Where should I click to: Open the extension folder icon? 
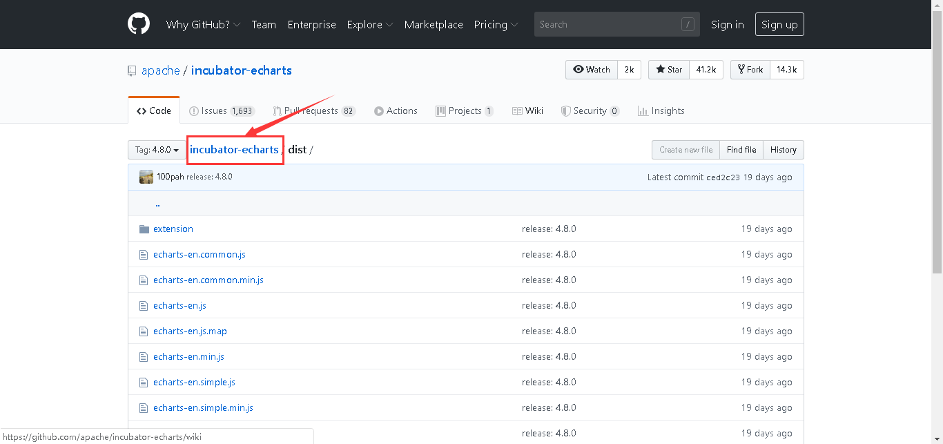144,229
